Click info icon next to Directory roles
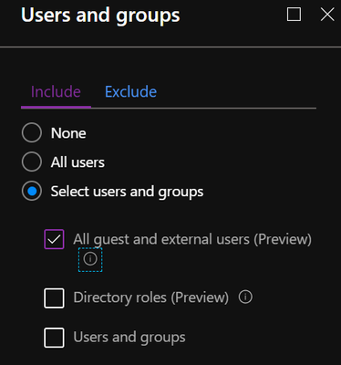This screenshot has width=341, height=365. point(245,297)
